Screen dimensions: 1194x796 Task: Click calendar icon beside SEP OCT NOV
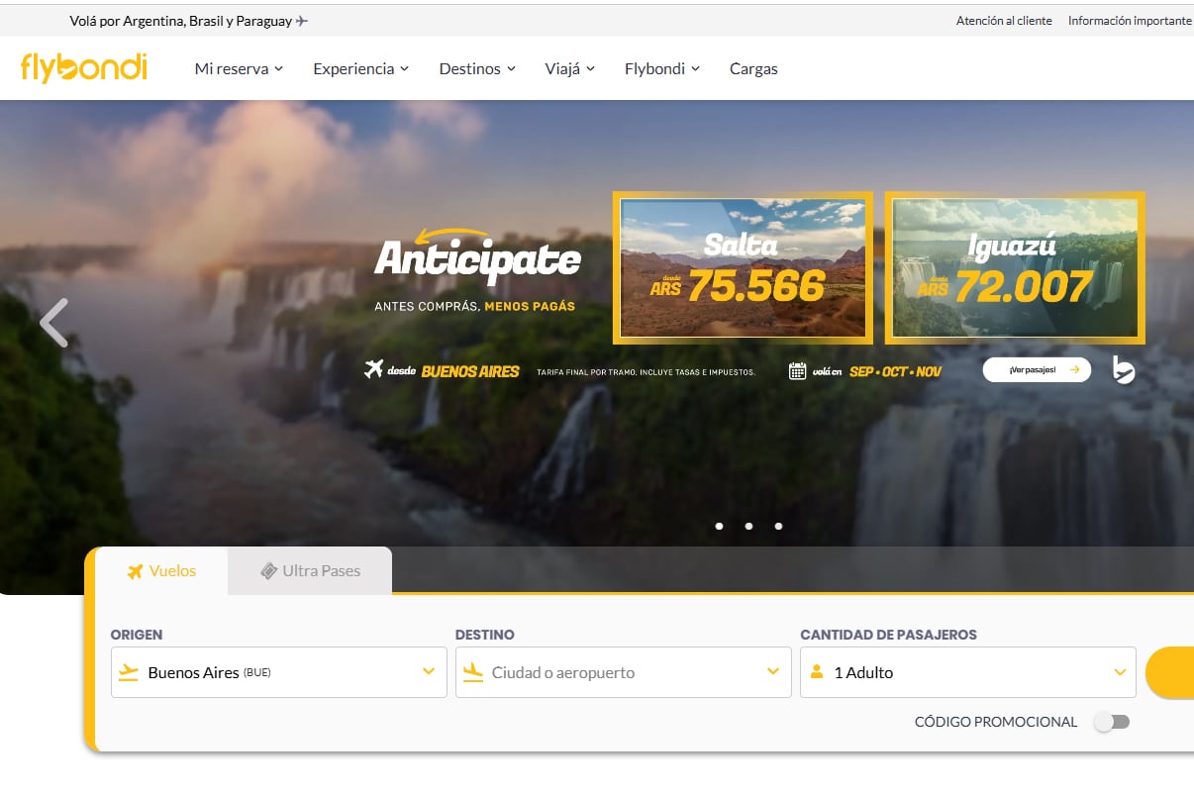pos(798,371)
